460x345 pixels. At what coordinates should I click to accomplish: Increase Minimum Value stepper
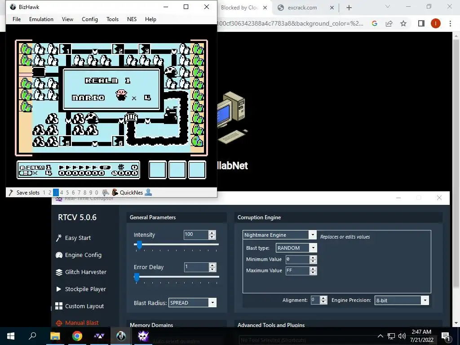(313, 257)
